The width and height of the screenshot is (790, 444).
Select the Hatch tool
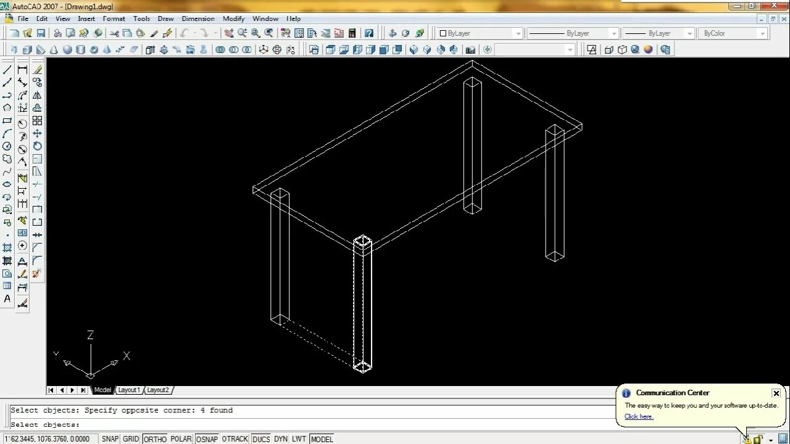coord(7,247)
